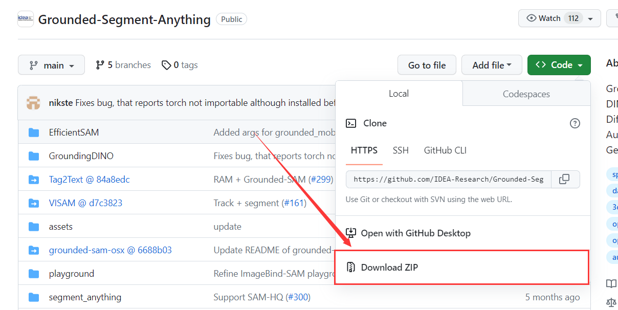Click the repository HTTPS URL field

point(449,179)
